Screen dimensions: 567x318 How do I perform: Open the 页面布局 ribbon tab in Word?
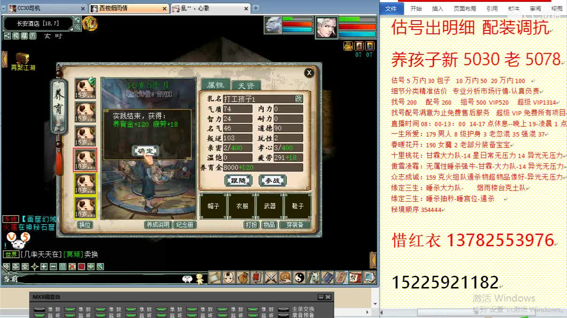click(465, 8)
